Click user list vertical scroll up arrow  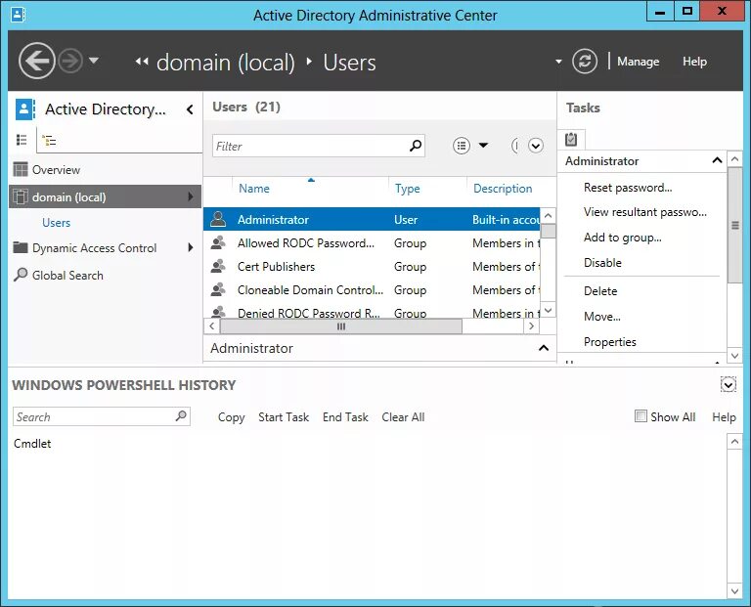coord(549,215)
